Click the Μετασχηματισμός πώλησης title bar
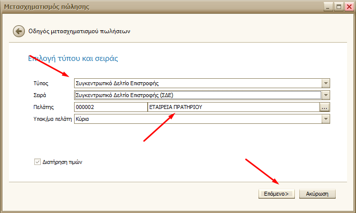Screen dimensions: 356x213 pyautogui.click(x=149, y=6)
